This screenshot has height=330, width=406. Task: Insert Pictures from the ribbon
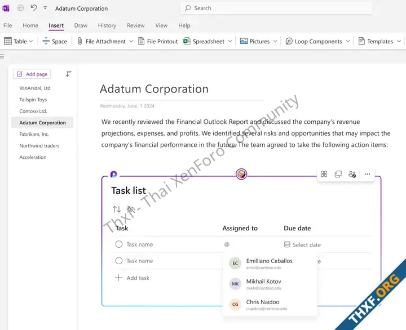255,41
